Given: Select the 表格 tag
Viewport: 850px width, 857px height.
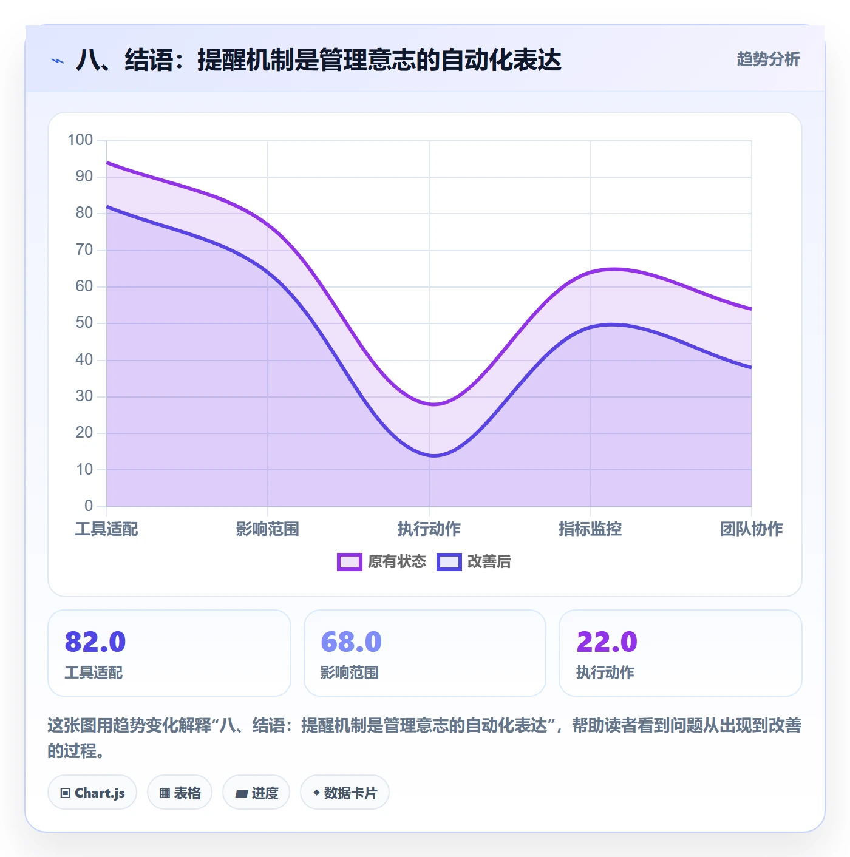Looking at the screenshot, I should [x=180, y=792].
